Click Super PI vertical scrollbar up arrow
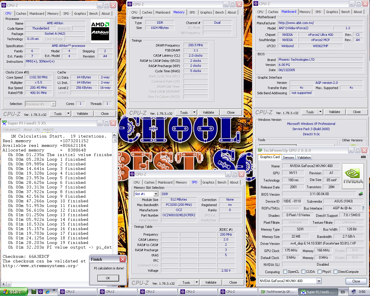Viewport: 370px width, 296px height. pyautogui.click(x=114, y=135)
